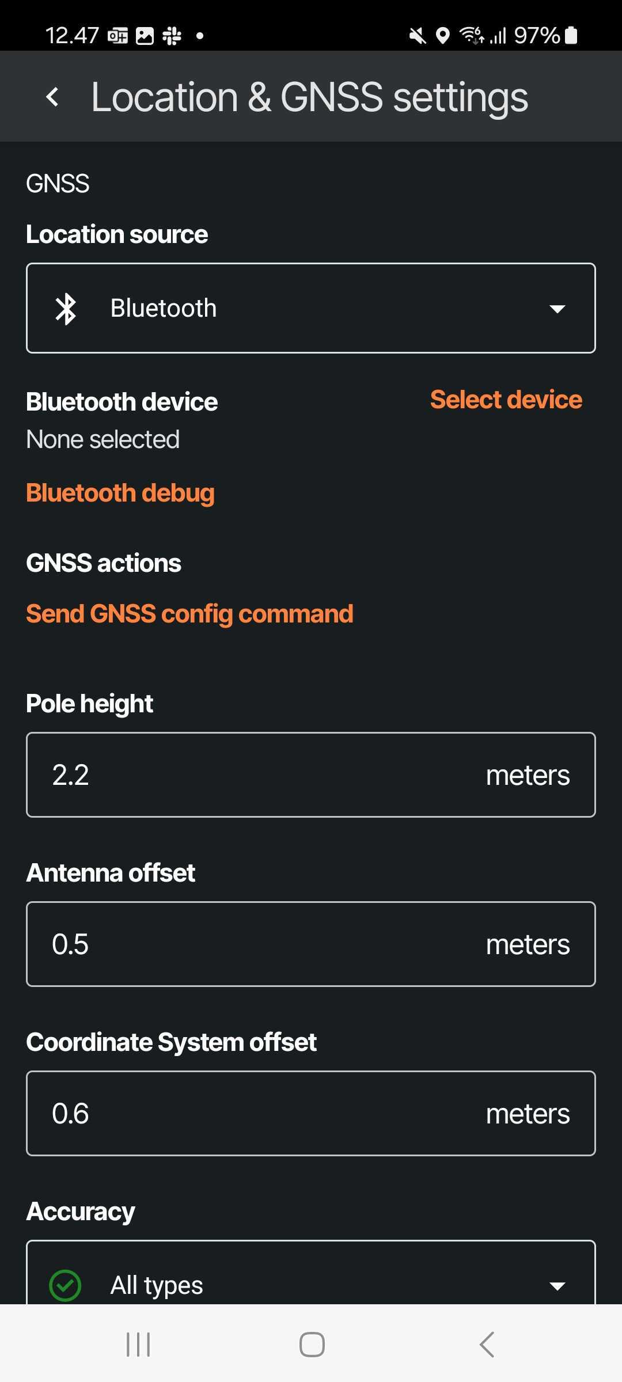Tap the Slack notification icon
Image resolution: width=622 pixels, height=1382 pixels.
pyautogui.click(x=172, y=36)
